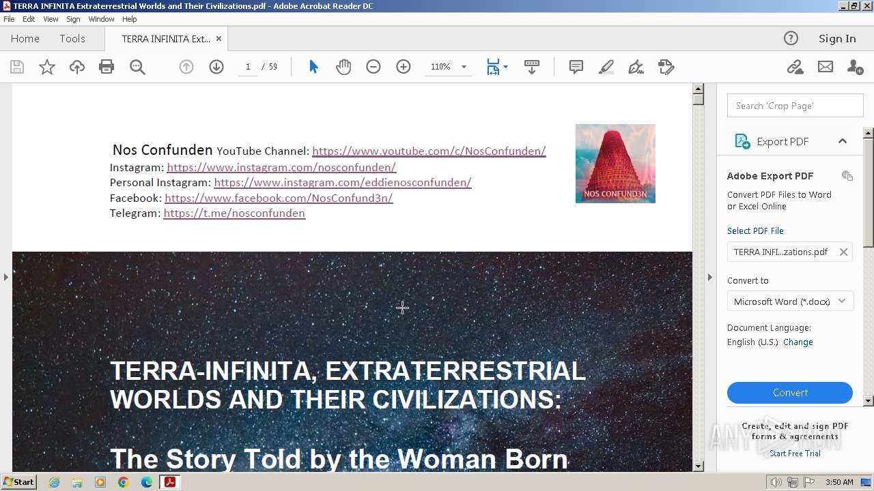
Task: Click the share with others person icon
Action: pos(855,67)
